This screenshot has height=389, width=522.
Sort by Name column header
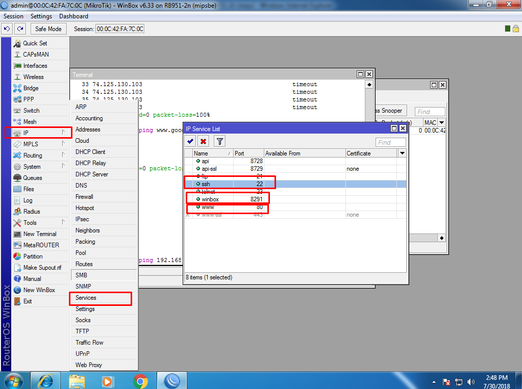point(213,153)
